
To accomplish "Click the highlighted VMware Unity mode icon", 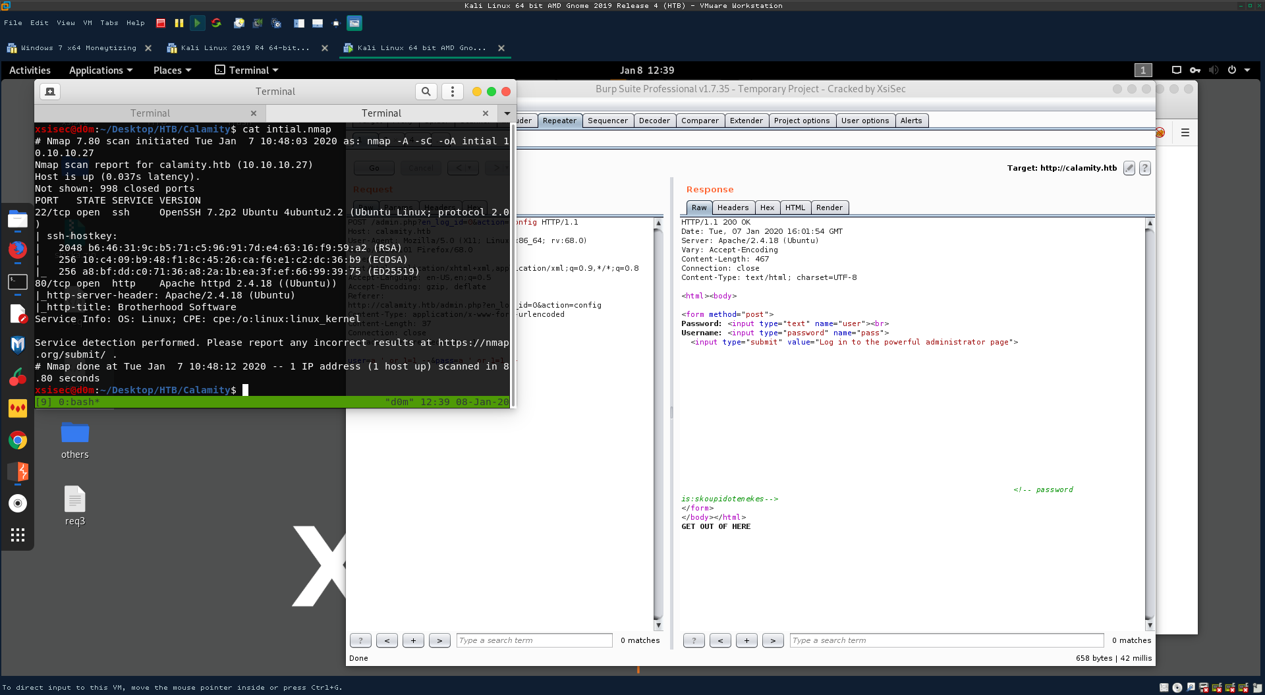I will coord(354,23).
